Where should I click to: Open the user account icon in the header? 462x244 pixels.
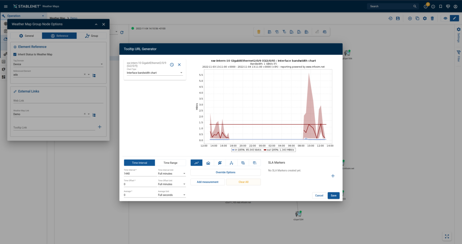(x=456, y=6)
